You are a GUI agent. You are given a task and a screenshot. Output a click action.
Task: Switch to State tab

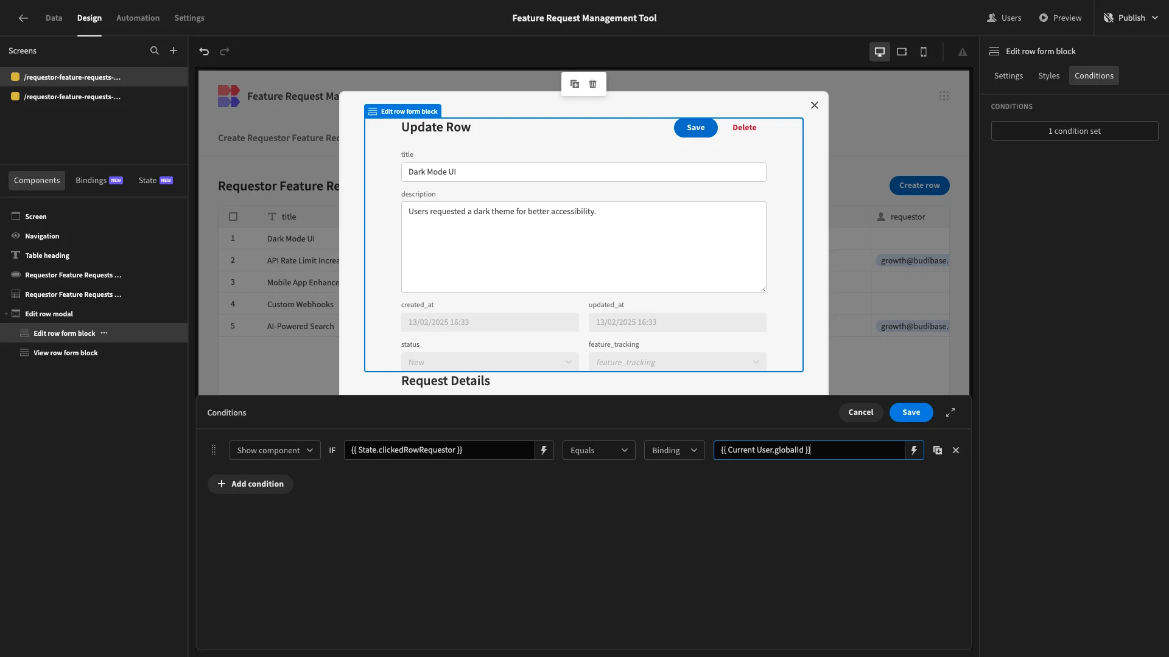tap(156, 181)
